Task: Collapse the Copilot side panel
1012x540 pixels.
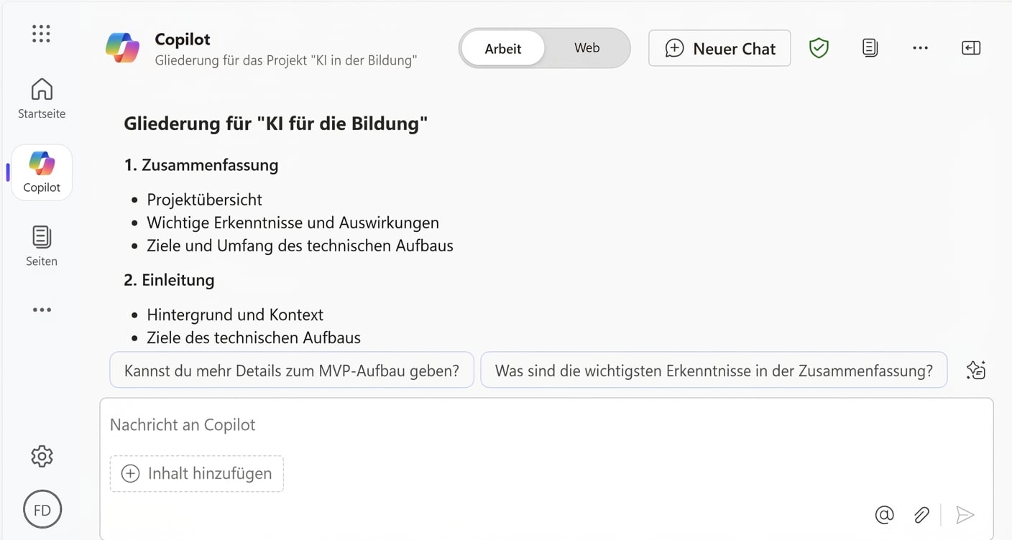Action: click(x=971, y=47)
